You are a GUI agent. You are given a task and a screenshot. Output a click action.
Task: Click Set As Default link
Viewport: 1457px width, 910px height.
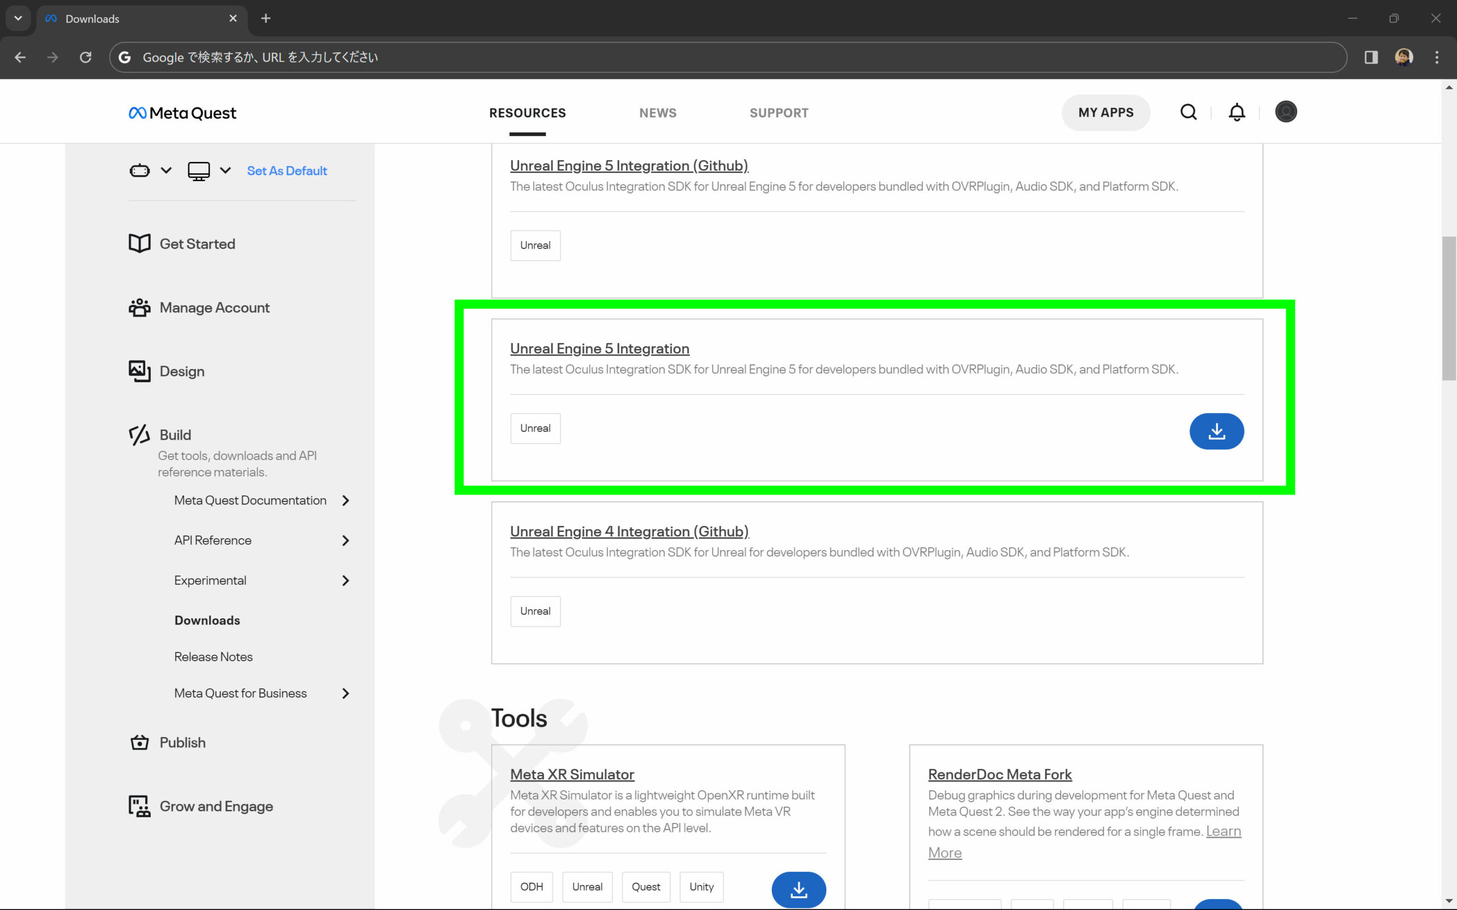tap(287, 171)
